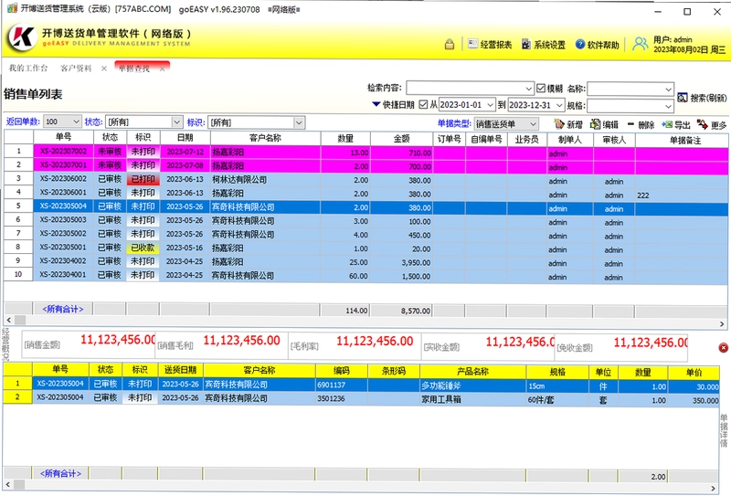Image resolution: width=731 pixels, height=496 pixels.
Task: Open 经营报表 reports
Action: (x=490, y=45)
